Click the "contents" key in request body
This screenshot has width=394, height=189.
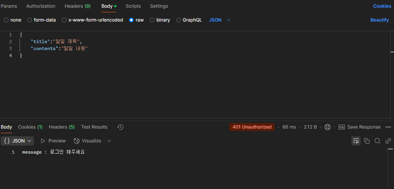coord(45,49)
